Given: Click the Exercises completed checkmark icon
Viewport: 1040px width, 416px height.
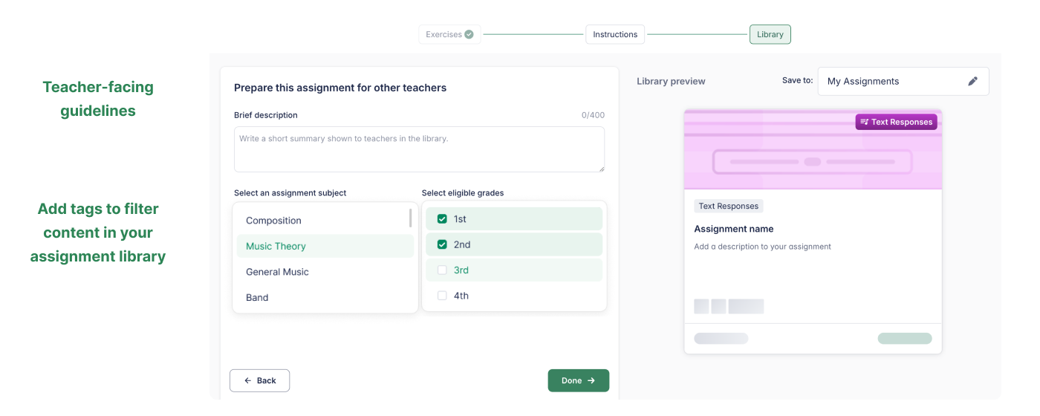Looking at the screenshot, I should coord(469,34).
